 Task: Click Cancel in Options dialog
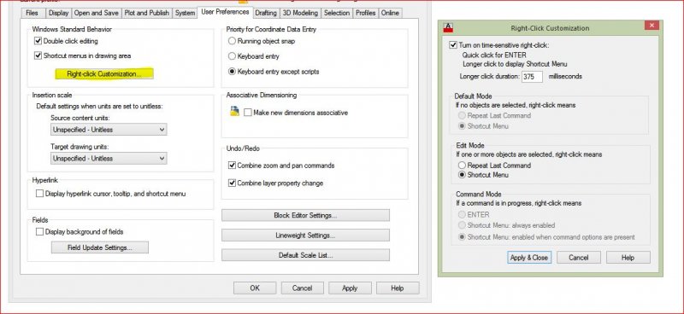point(303,288)
